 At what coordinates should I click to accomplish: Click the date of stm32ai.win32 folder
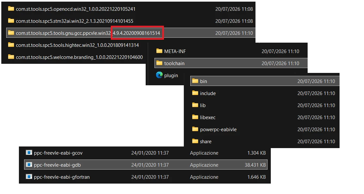point(234,21)
